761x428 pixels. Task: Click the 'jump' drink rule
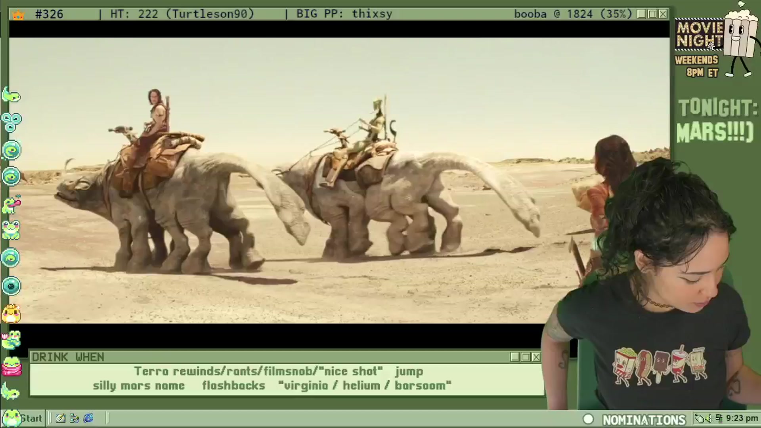(x=409, y=371)
